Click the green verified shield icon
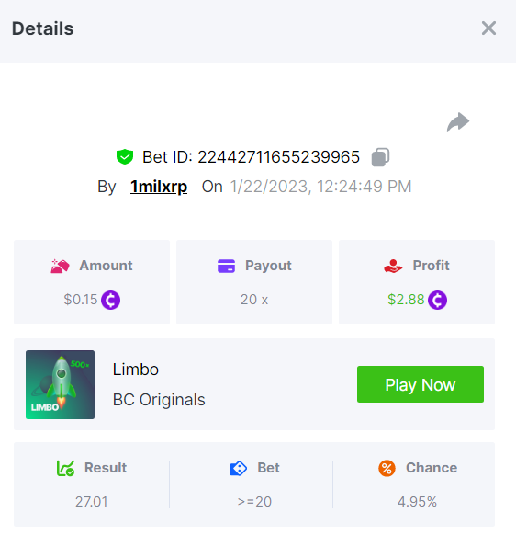This screenshot has height=535, width=516. (125, 157)
